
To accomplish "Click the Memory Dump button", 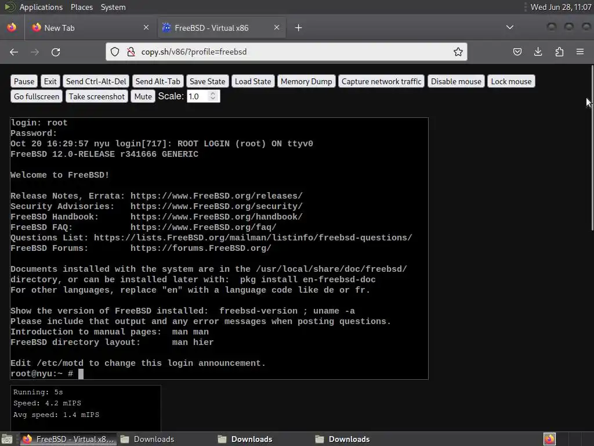I will click(x=306, y=81).
